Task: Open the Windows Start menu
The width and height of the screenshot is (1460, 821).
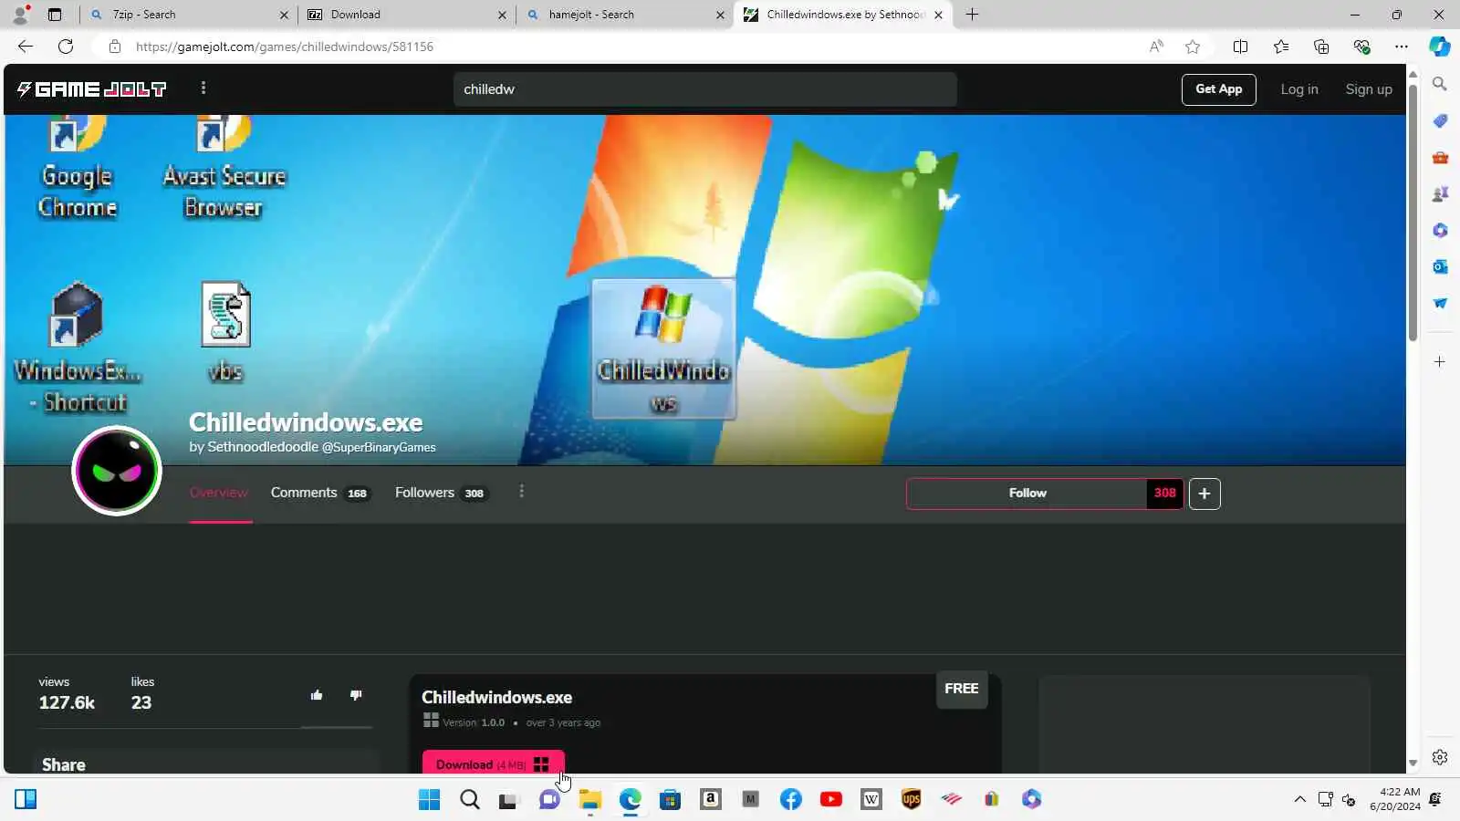Action: 429,800
